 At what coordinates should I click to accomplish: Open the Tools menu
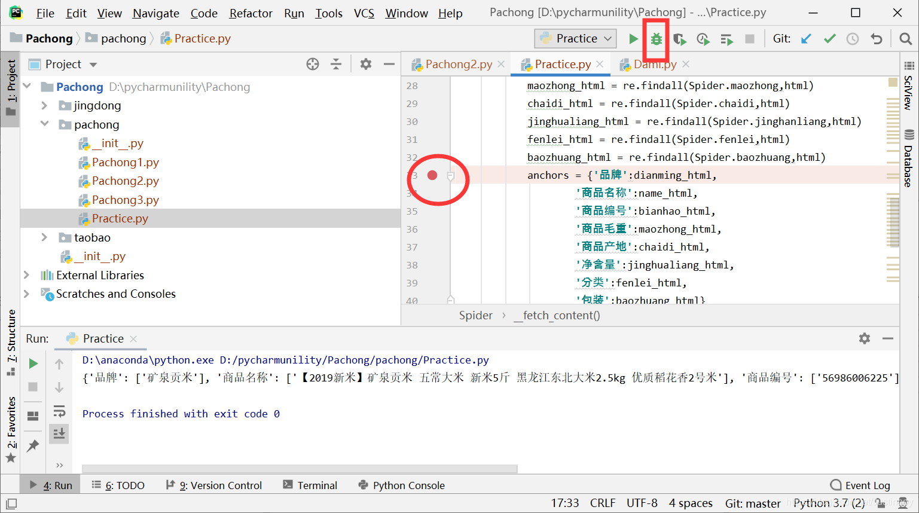tap(329, 13)
